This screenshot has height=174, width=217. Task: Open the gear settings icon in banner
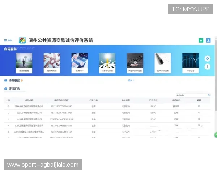(x=207, y=59)
